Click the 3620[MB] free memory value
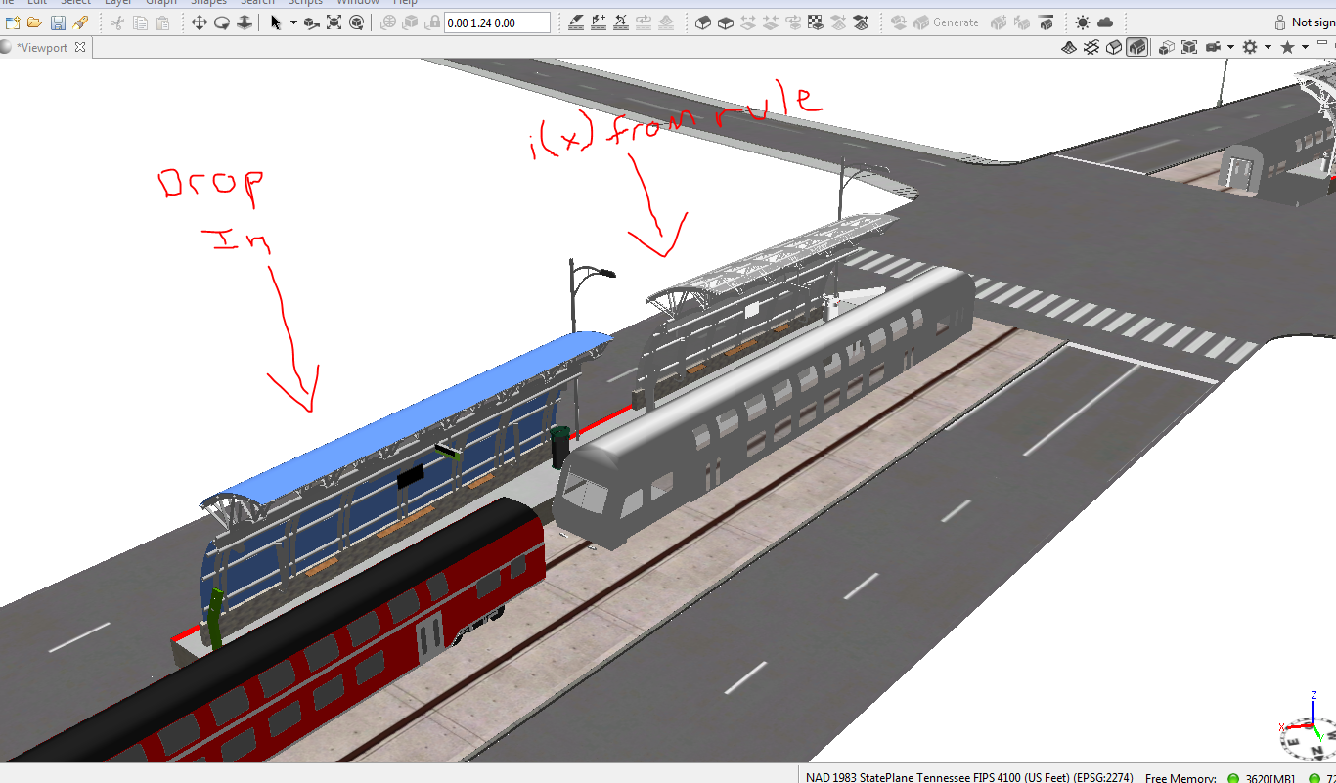The image size is (1336, 783). [x=1271, y=777]
